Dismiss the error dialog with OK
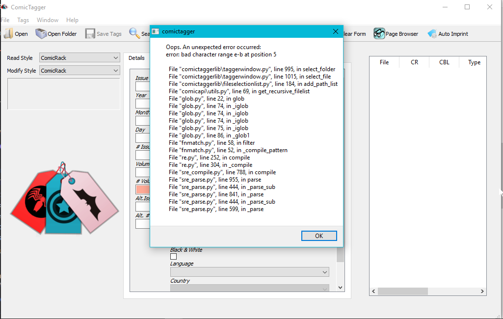Screen dimensions: 503x319 coord(319,236)
